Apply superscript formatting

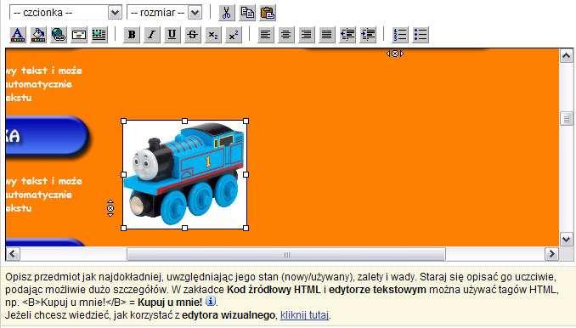[x=234, y=35]
